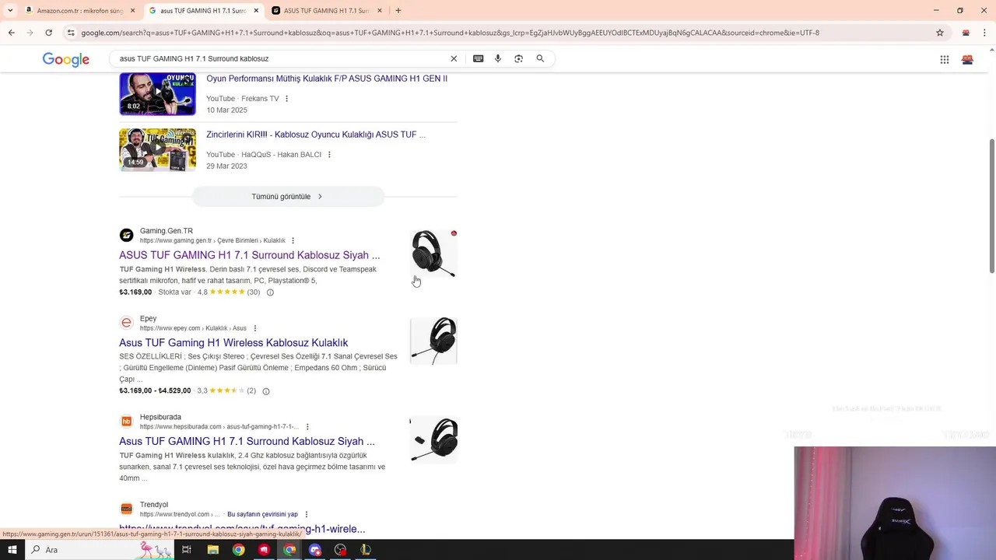The width and height of the screenshot is (996, 560).
Task: Click the Trendyol site favicon
Action: pyautogui.click(x=126, y=509)
